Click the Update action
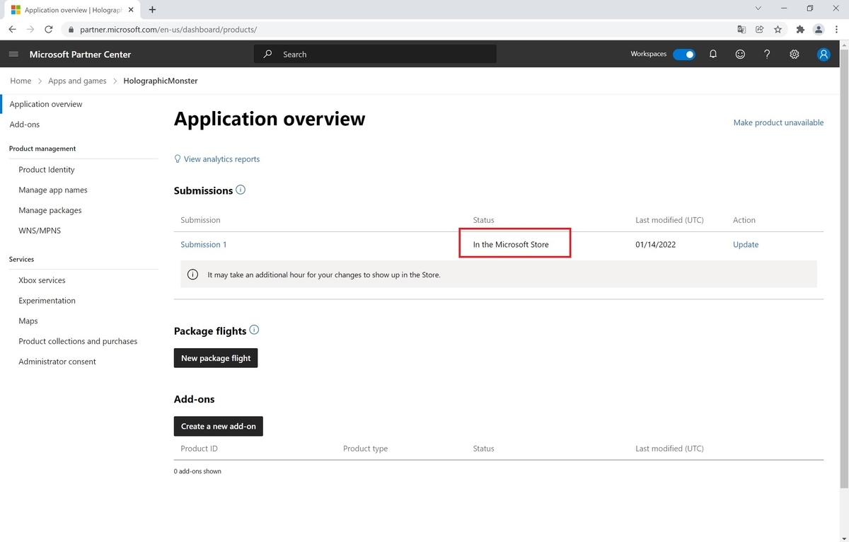849x542 pixels. pos(746,244)
